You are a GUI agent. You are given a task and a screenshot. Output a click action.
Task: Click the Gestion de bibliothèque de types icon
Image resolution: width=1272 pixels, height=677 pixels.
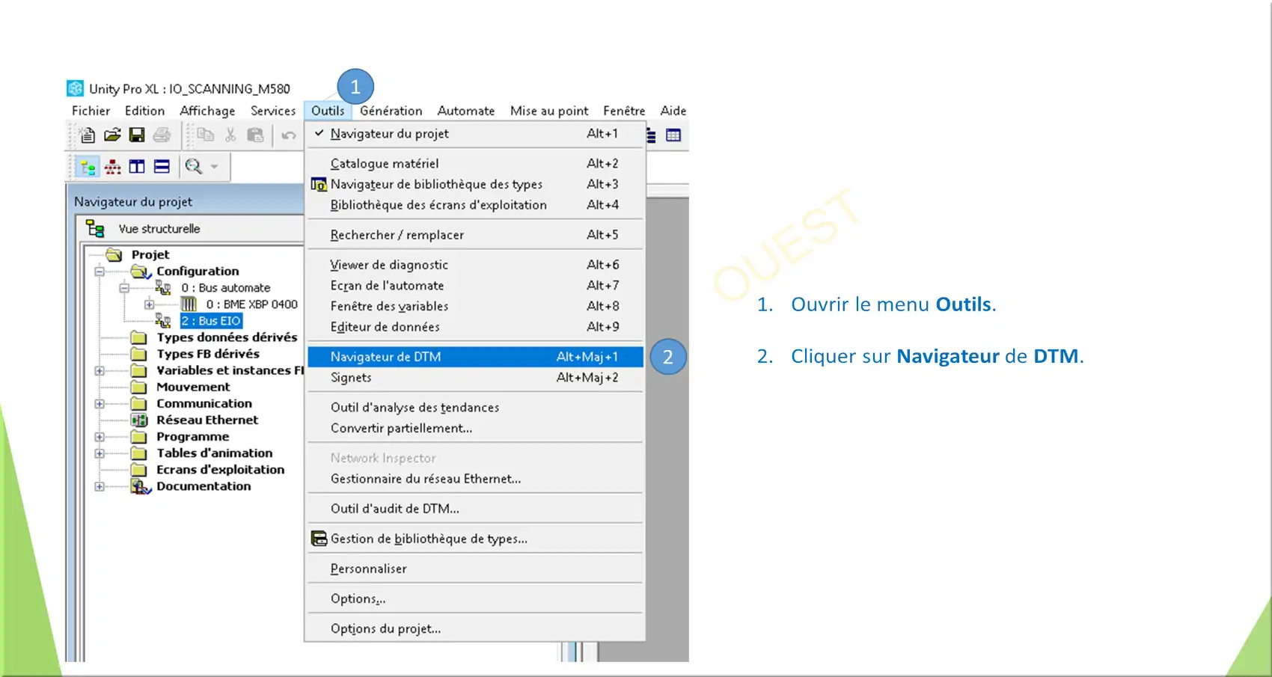click(319, 539)
